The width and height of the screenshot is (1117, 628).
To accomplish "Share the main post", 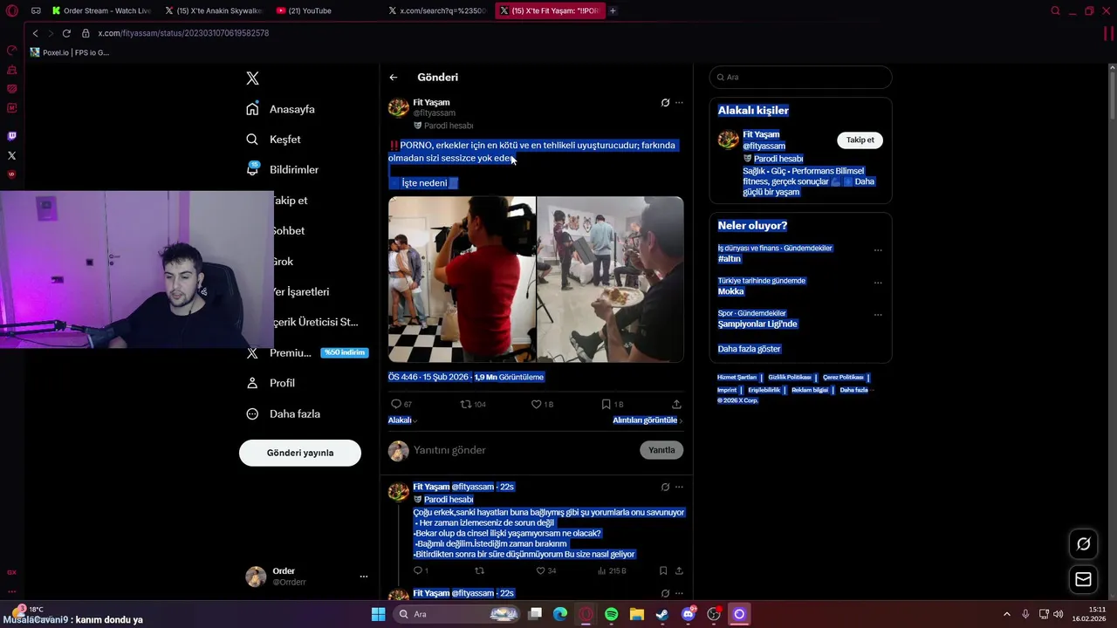I will click(x=676, y=404).
